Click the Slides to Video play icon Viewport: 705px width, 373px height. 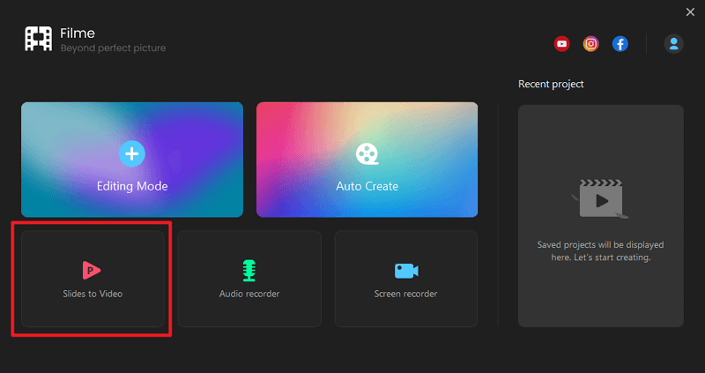point(92,270)
